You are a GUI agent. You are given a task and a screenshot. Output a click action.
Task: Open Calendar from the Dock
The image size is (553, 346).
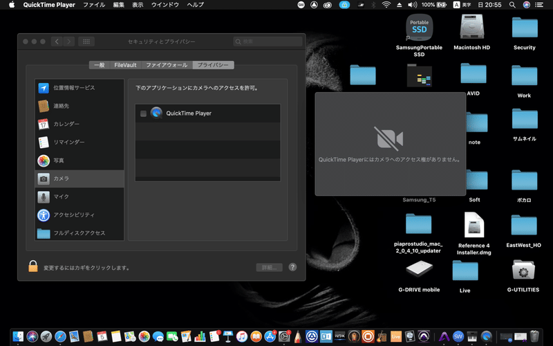click(x=102, y=336)
